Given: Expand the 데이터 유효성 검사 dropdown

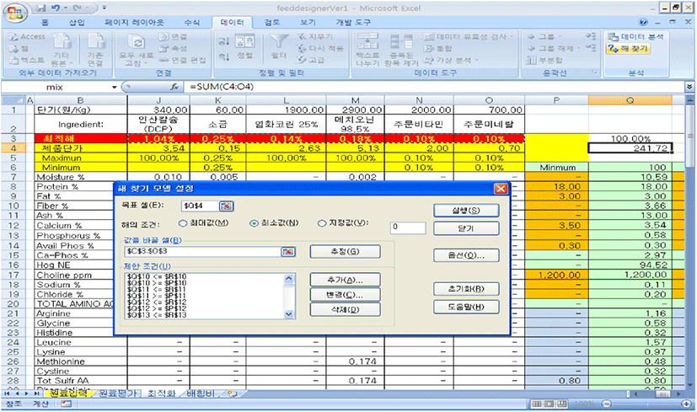Looking at the screenshot, I should pos(514,37).
